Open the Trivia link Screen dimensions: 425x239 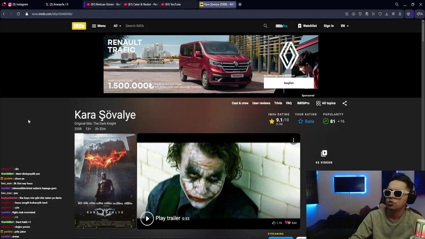coord(278,103)
